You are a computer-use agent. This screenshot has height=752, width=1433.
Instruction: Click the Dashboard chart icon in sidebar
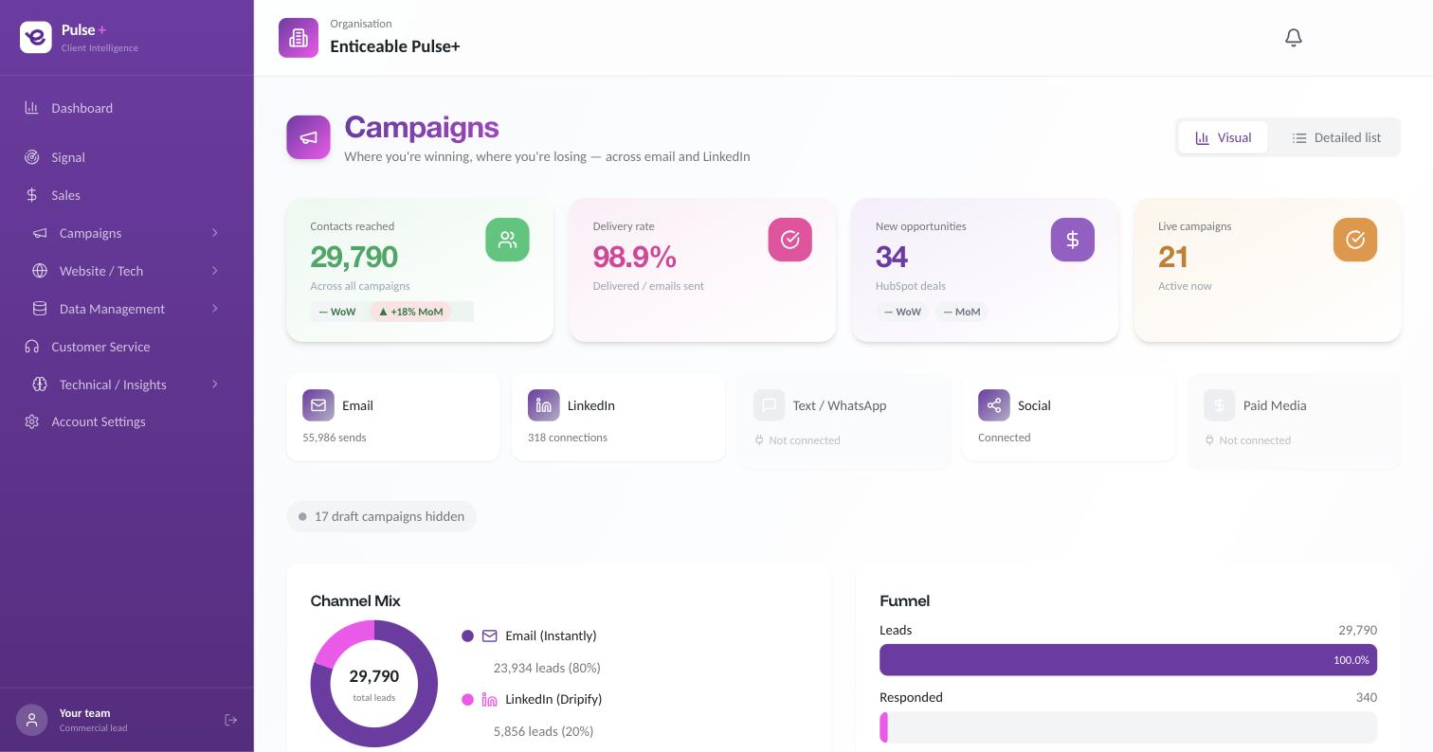pos(31,108)
